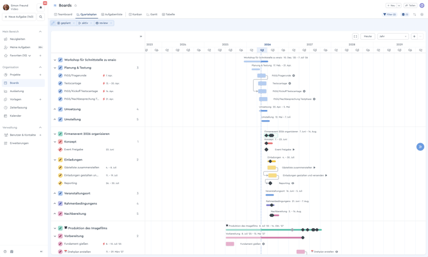Expand the Rahmenbedingungens group
Screen dimensions: 428x257
click(x=54, y=203)
